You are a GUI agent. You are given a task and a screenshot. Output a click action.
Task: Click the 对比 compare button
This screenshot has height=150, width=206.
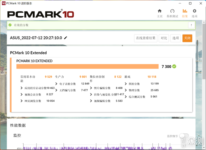(x=164, y=38)
